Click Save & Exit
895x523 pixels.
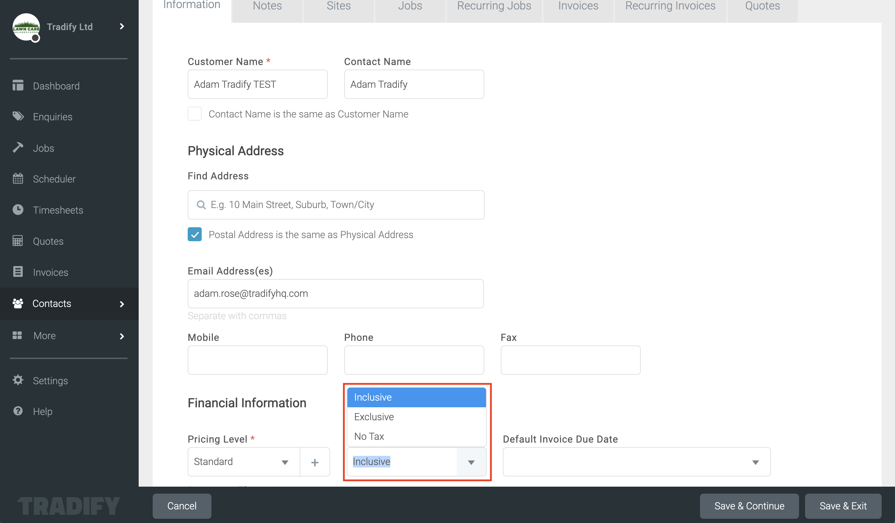[843, 506]
